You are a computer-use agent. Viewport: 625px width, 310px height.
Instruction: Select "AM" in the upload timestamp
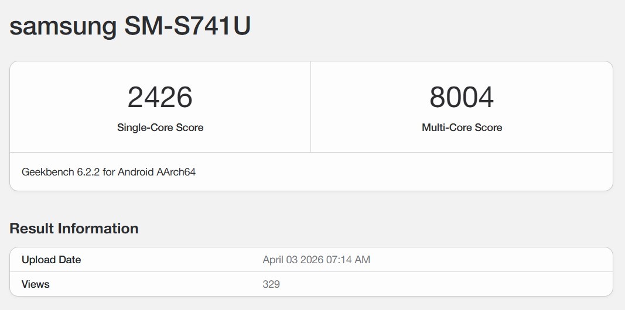click(363, 260)
